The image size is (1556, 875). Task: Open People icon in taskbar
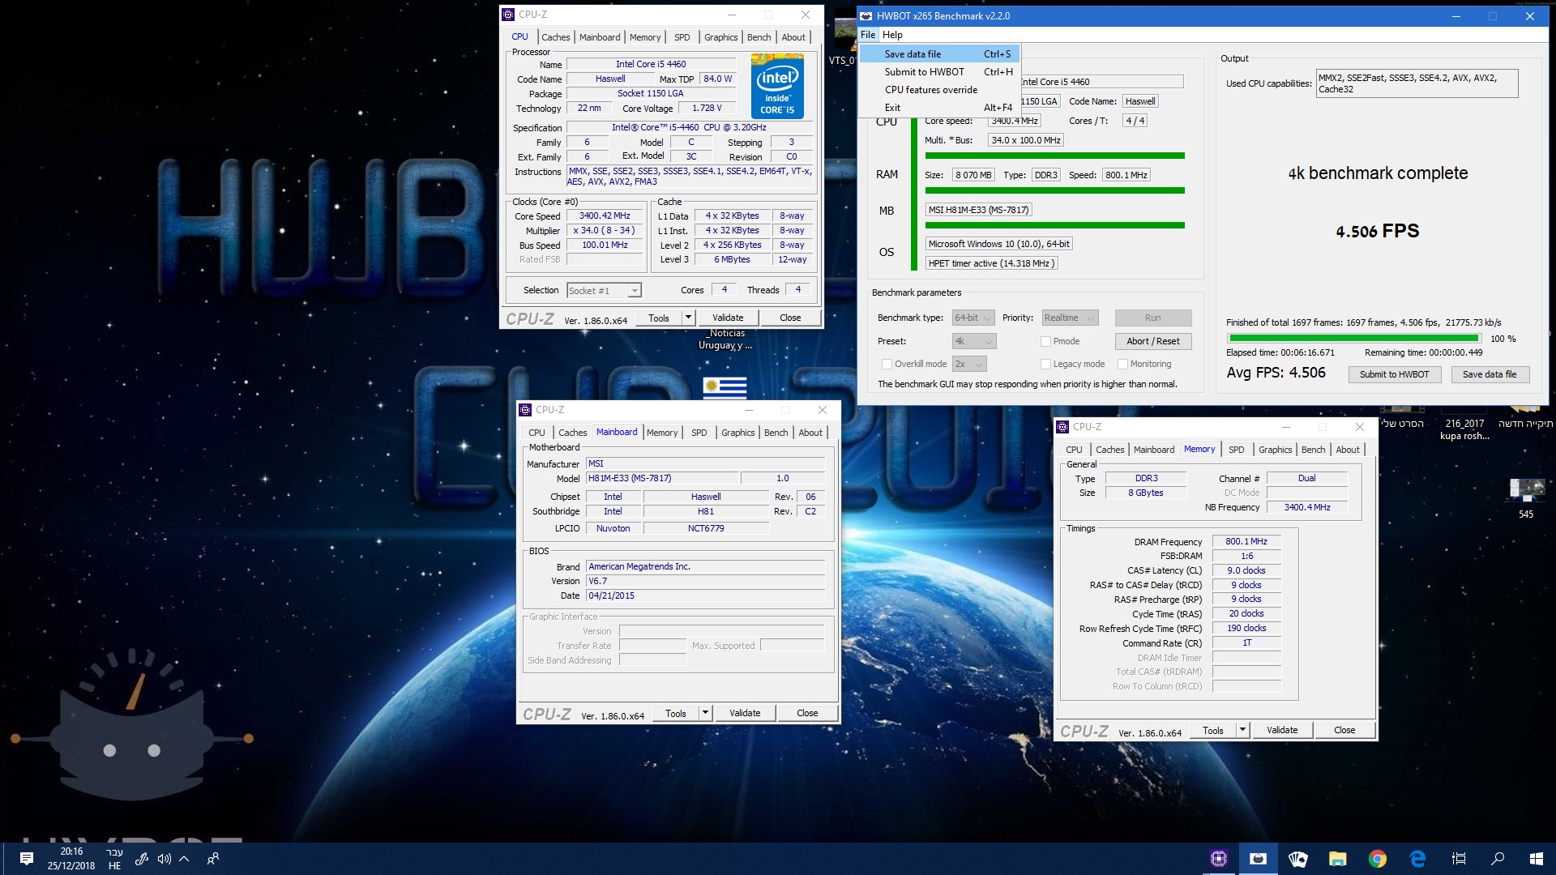tap(213, 859)
